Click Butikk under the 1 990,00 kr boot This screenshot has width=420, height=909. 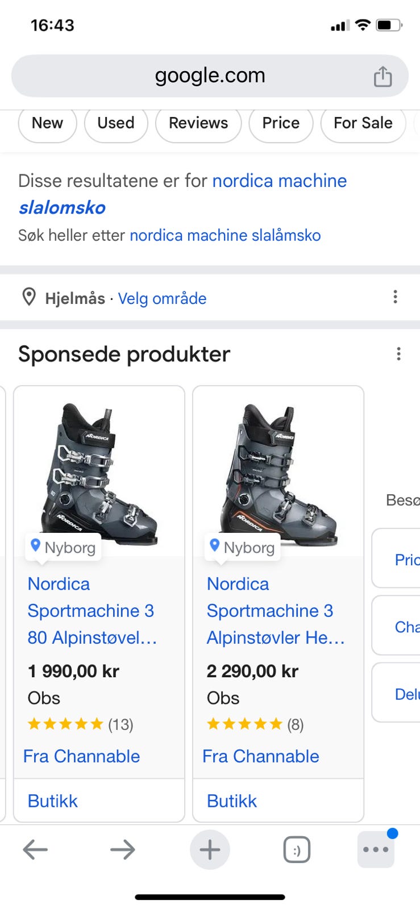53,801
